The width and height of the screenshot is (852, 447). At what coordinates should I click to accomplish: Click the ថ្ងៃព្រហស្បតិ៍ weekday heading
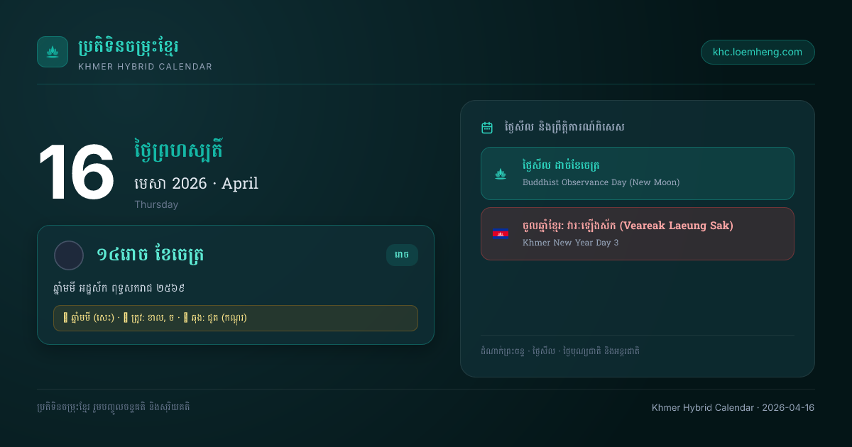[x=179, y=150]
